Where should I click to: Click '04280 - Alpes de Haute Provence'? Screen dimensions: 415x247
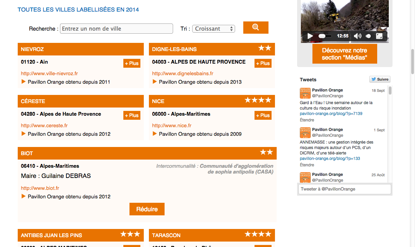tap(61, 114)
